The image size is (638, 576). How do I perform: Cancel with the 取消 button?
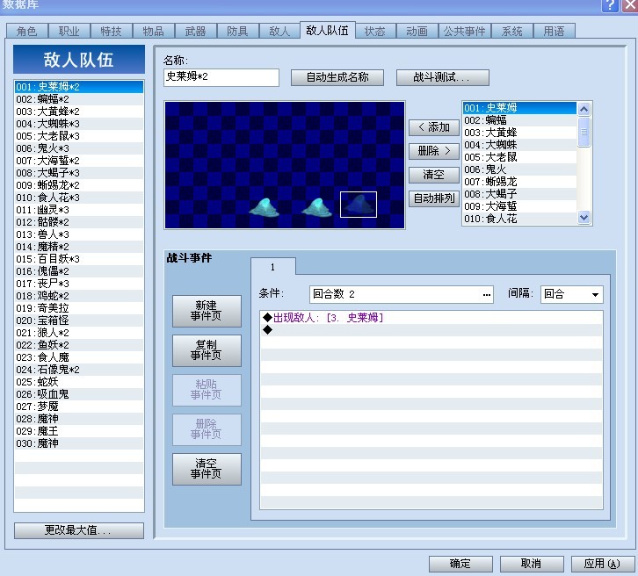pyautogui.click(x=532, y=564)
